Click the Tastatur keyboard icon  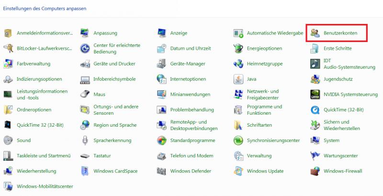pos(85,155)
